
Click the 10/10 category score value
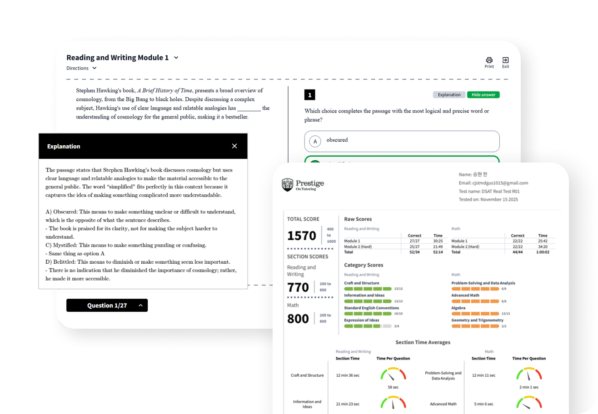point(398,314)
